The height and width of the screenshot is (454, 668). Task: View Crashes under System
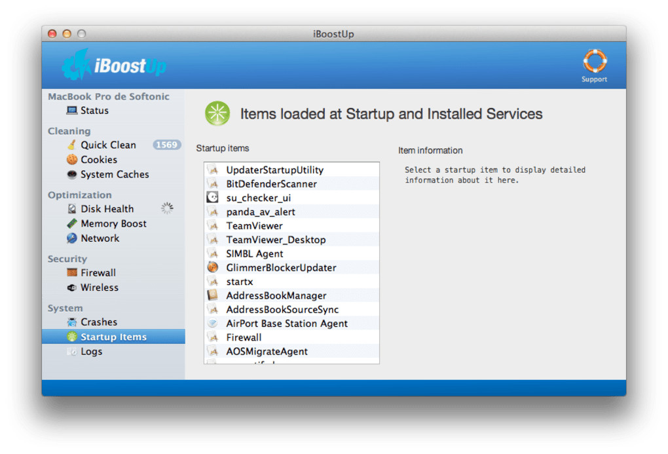[x=113, y=322]
